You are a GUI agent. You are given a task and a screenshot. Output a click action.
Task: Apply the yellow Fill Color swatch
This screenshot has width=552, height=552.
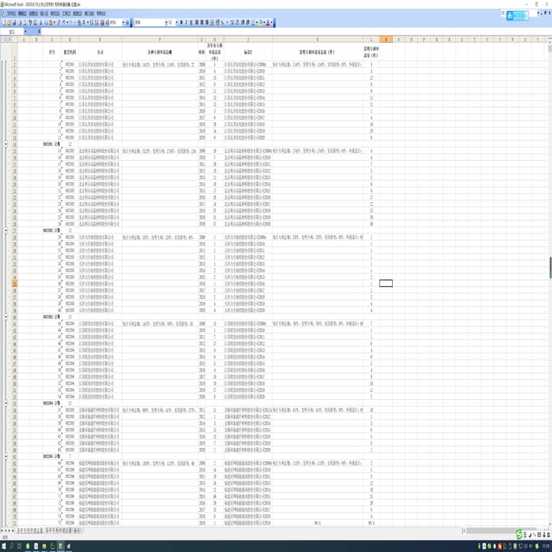click(260, 23)
